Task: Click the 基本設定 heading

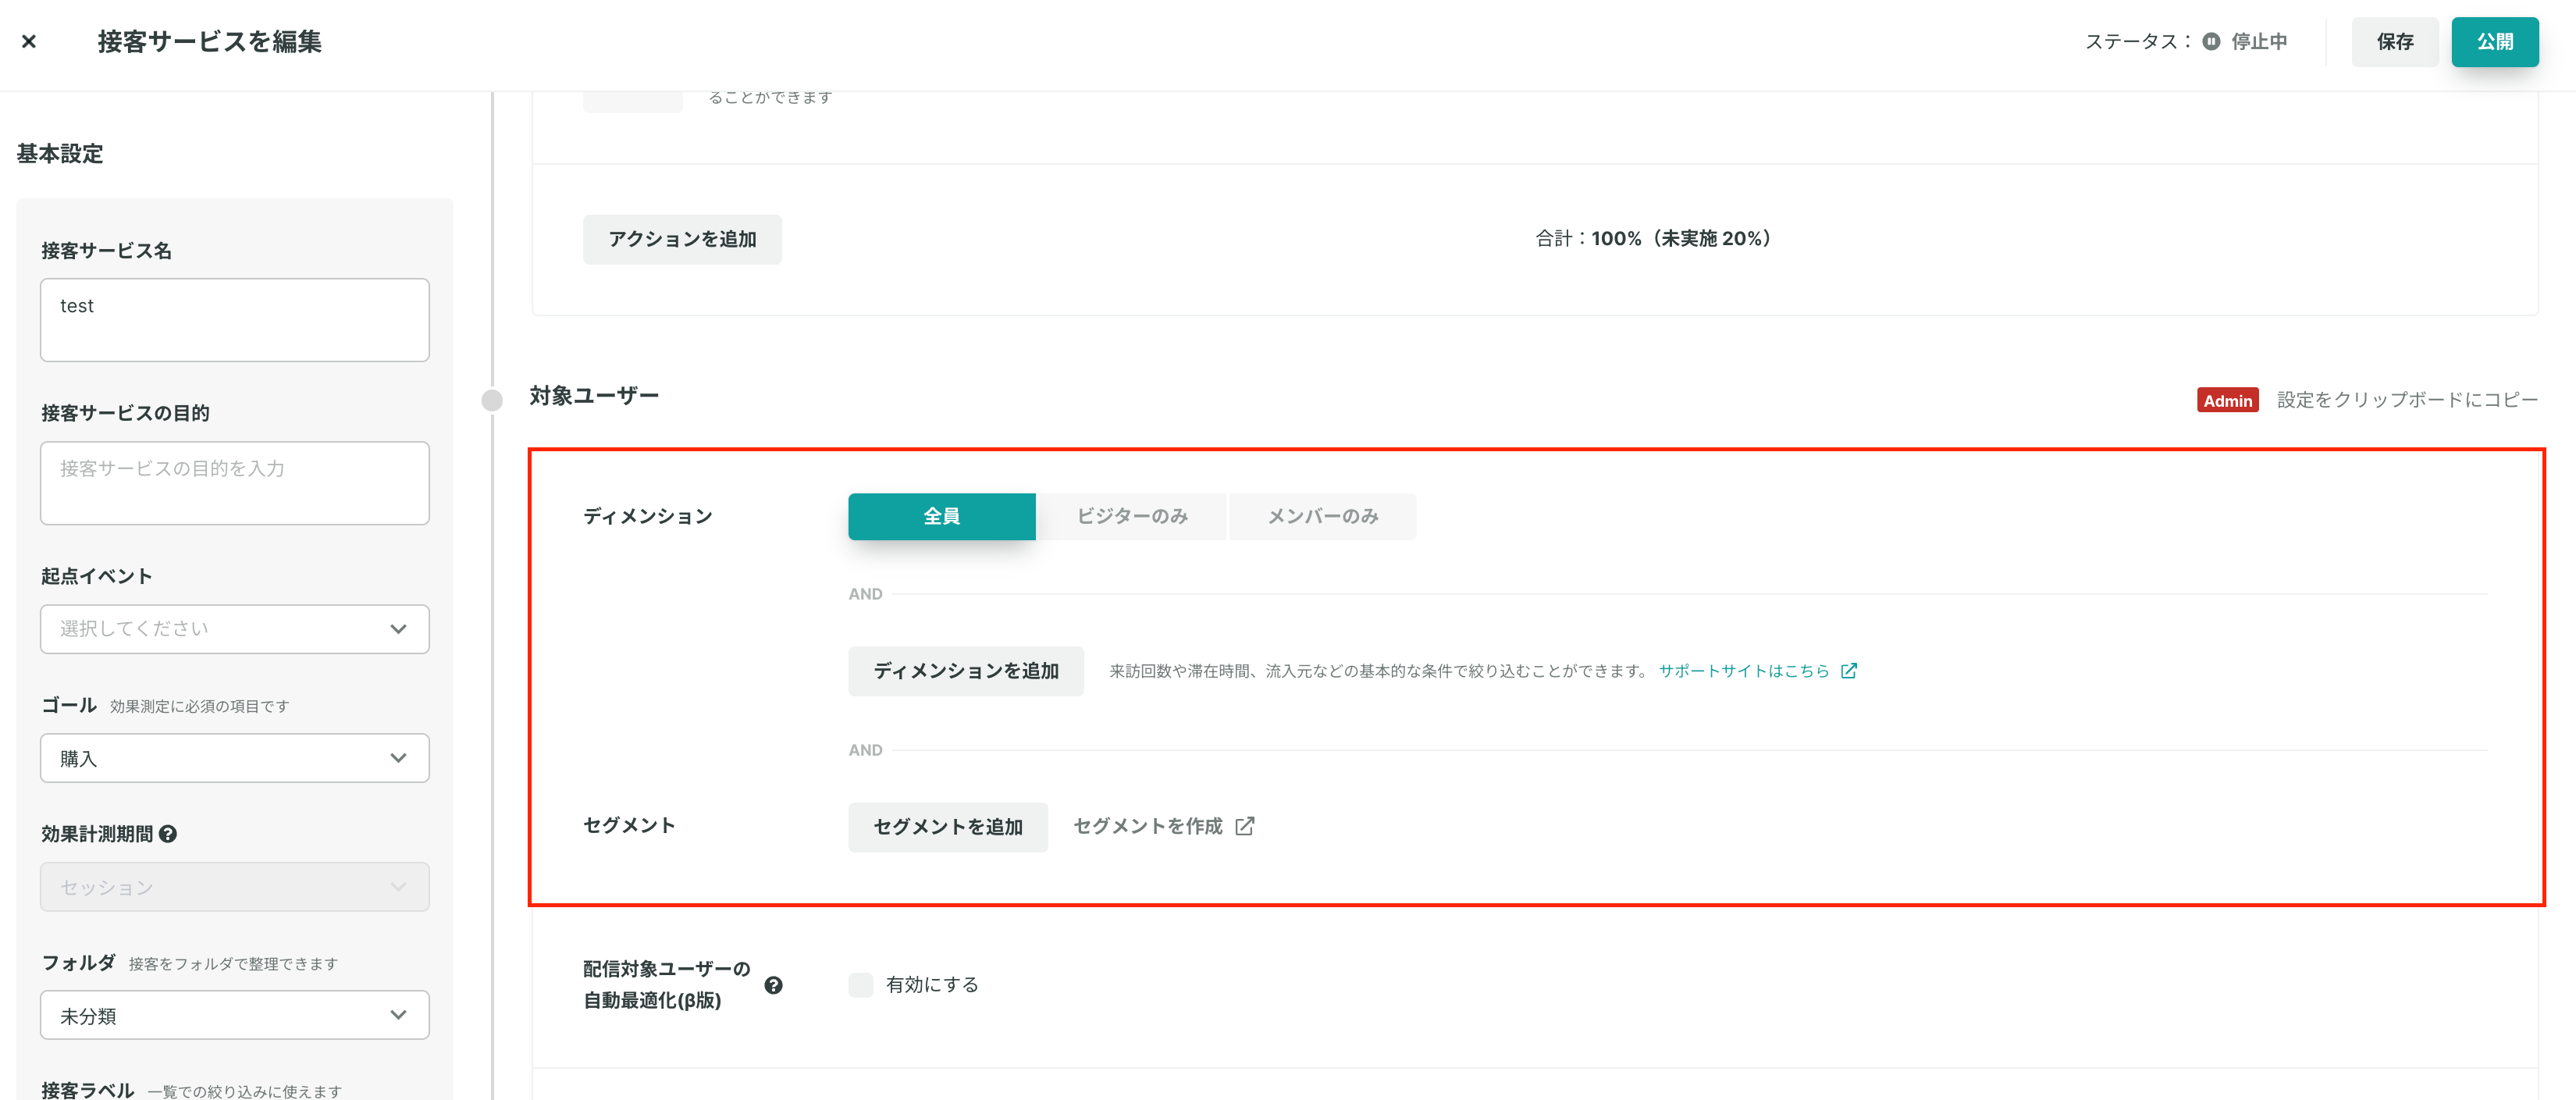Action: (60, 154)
